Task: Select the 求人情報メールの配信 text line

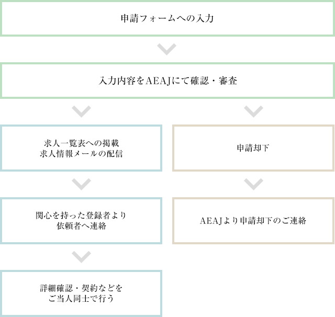Action: click(81, 153)
